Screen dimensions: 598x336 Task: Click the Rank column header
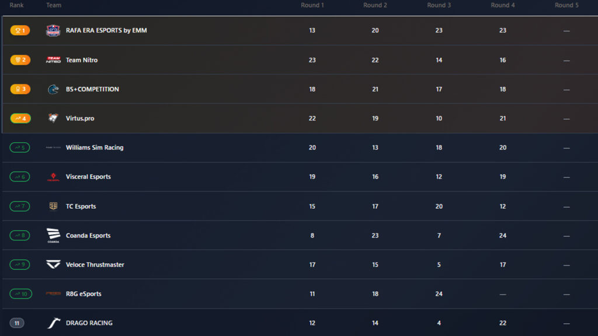[17, 5]
